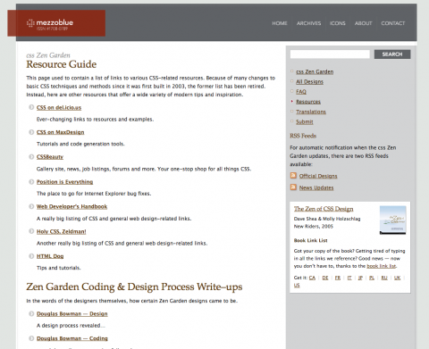The width and height of the screenshot is (429, 349).
Task: Click the bullet icon beside Holy CSS, Zeldman!
Action: click(x=31, y=231)
